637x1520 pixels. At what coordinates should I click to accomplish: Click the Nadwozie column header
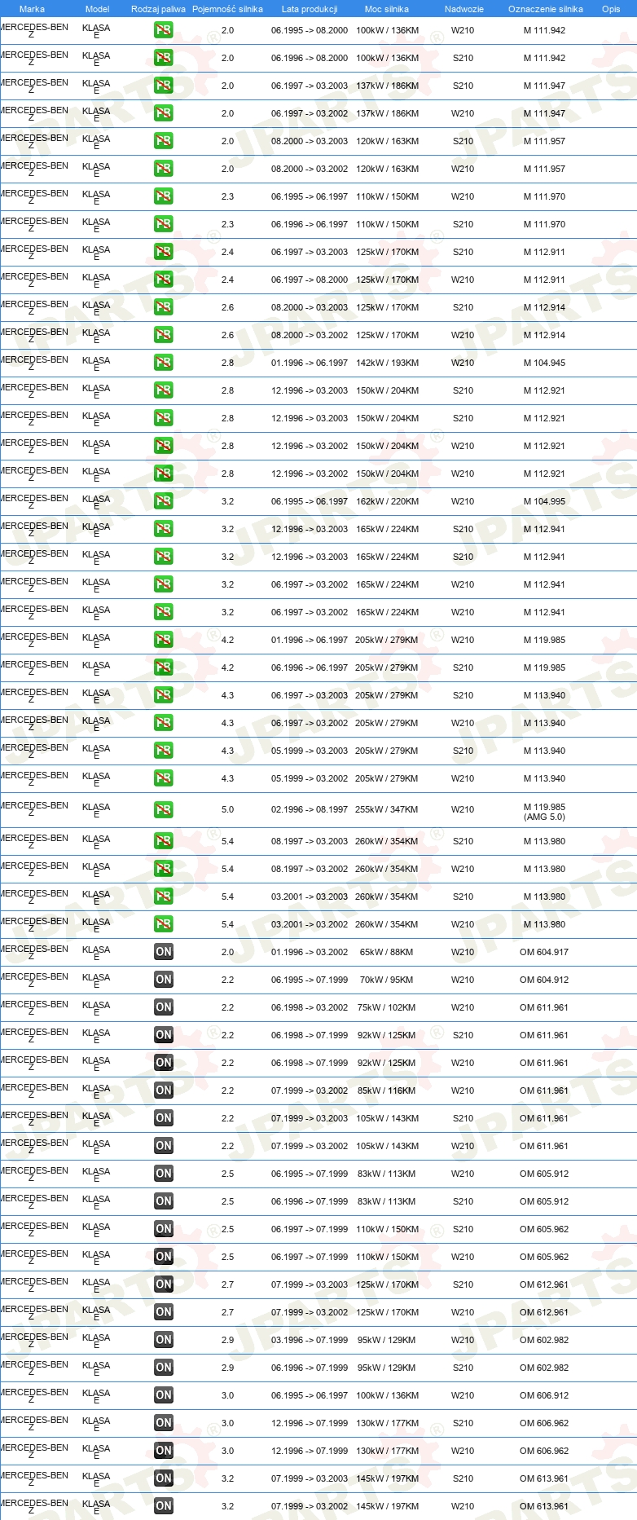click(x=463, y=9)
